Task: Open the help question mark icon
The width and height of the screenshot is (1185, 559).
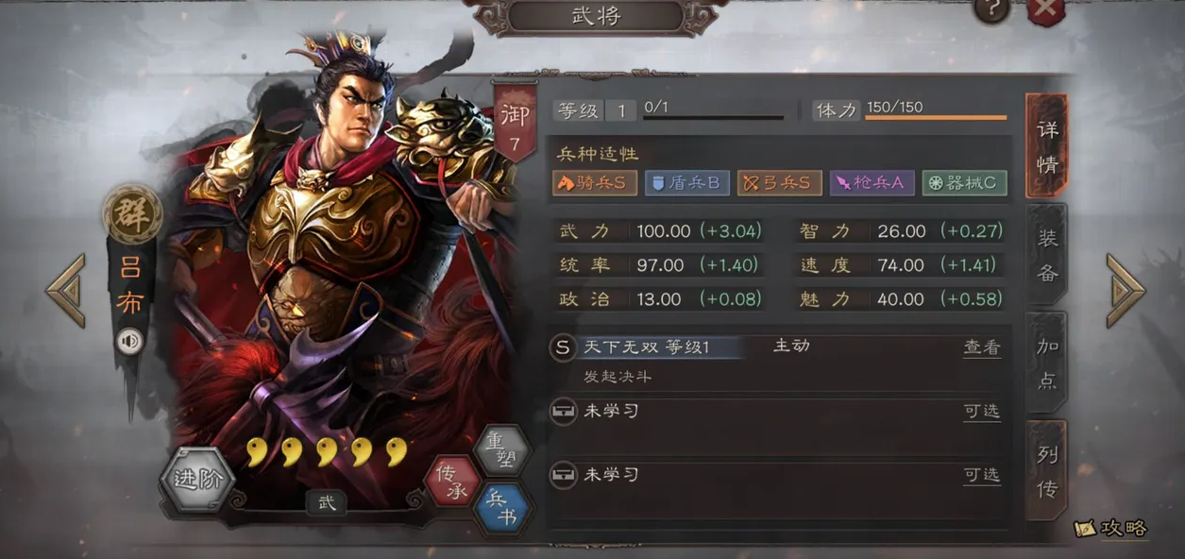Action: [991, 10]
